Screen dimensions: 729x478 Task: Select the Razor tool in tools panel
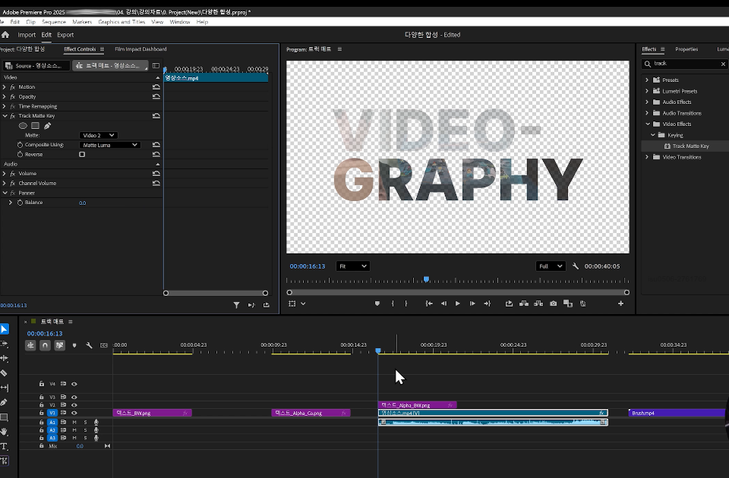(5, 373)
